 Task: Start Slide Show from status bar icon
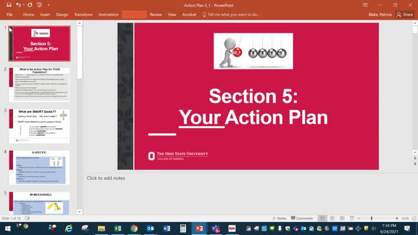[x=351, y=218]
